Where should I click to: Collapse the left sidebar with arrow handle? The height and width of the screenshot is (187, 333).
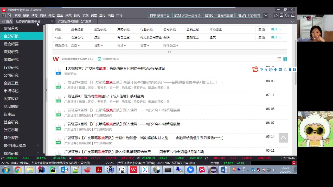pyautogui.click(x=47, y=90)
